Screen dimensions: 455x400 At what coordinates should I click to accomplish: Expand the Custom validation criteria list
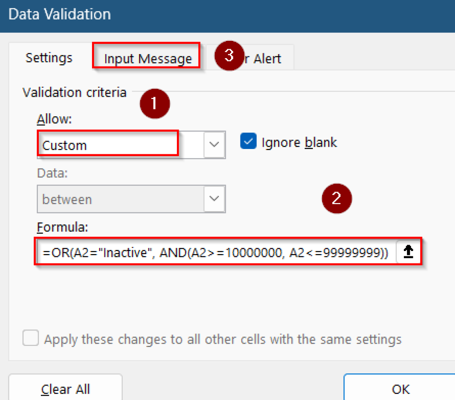point(215,145)
